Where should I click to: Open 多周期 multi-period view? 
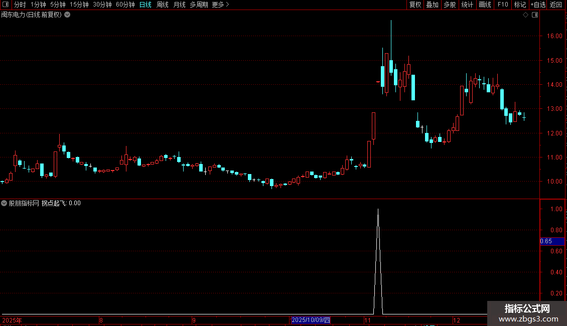(199, 5)
